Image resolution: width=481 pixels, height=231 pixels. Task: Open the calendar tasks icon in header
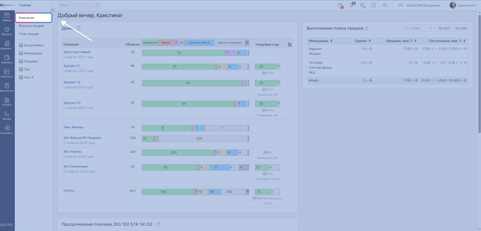[340, 5]
